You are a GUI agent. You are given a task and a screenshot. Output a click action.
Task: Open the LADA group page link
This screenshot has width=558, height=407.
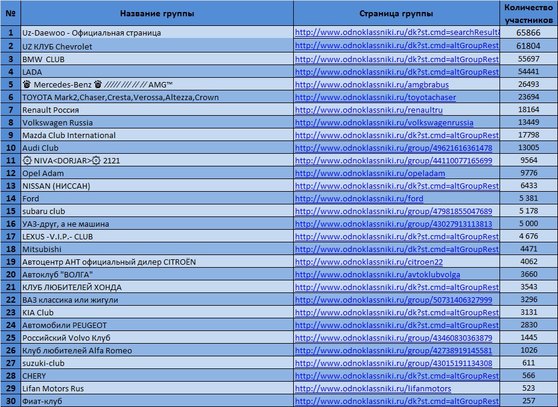click(397, 72)
